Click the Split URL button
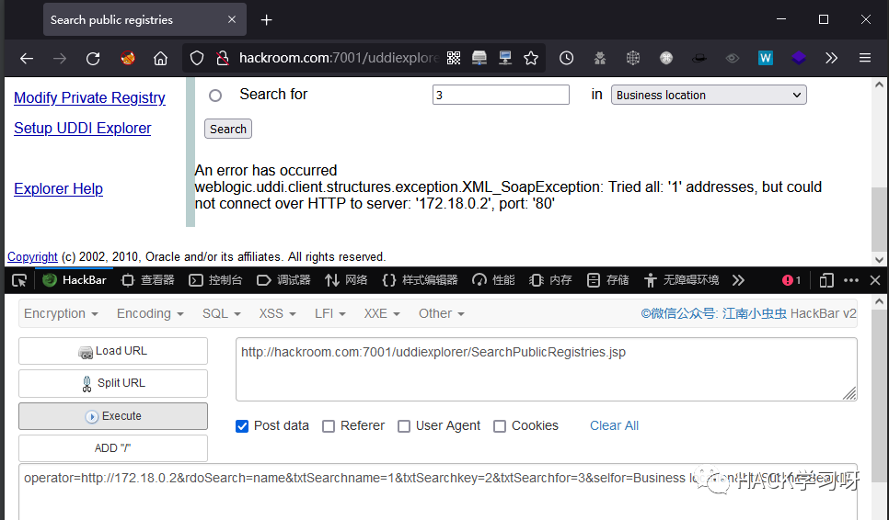The image size is (889, 520). pos(113,383)
